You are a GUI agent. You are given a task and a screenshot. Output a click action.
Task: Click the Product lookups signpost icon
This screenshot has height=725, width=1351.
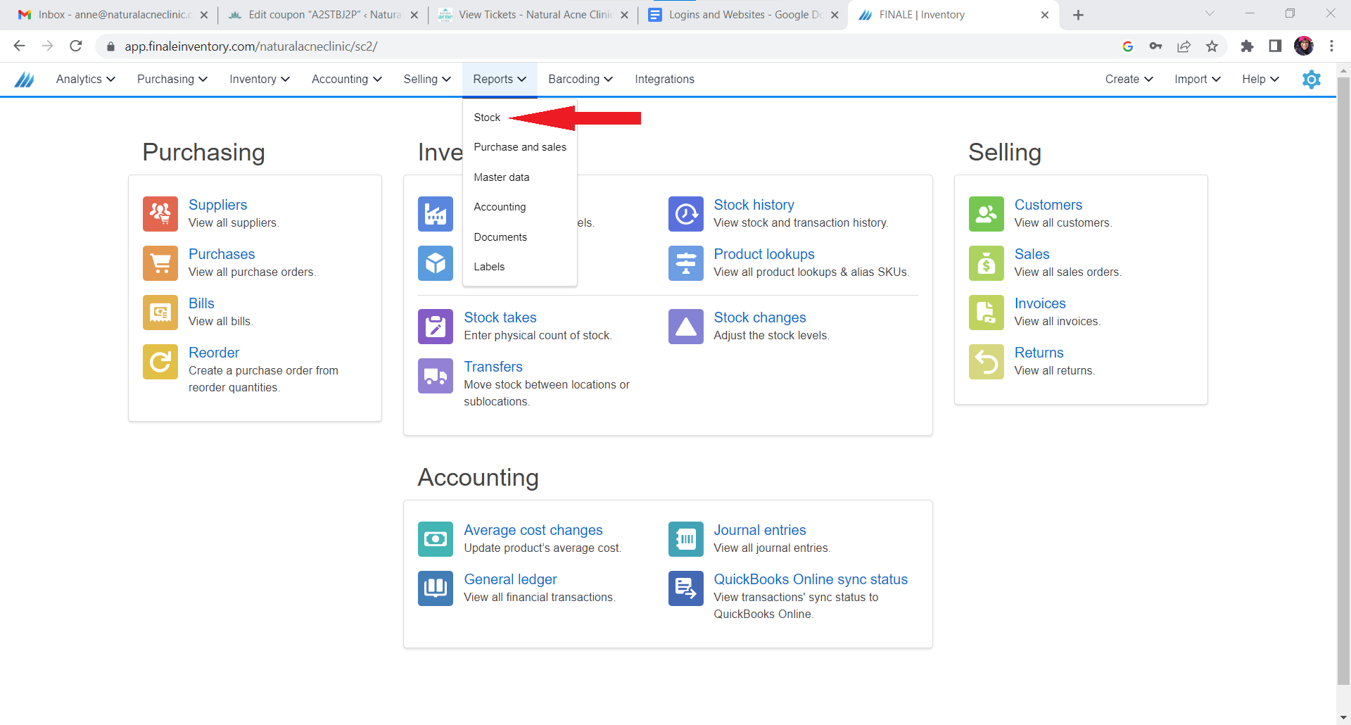coord(686,263)
